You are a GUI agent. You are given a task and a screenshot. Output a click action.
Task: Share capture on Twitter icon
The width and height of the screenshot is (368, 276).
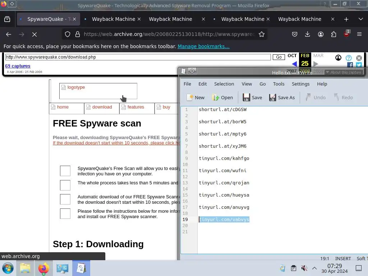[x=359, y=65]
